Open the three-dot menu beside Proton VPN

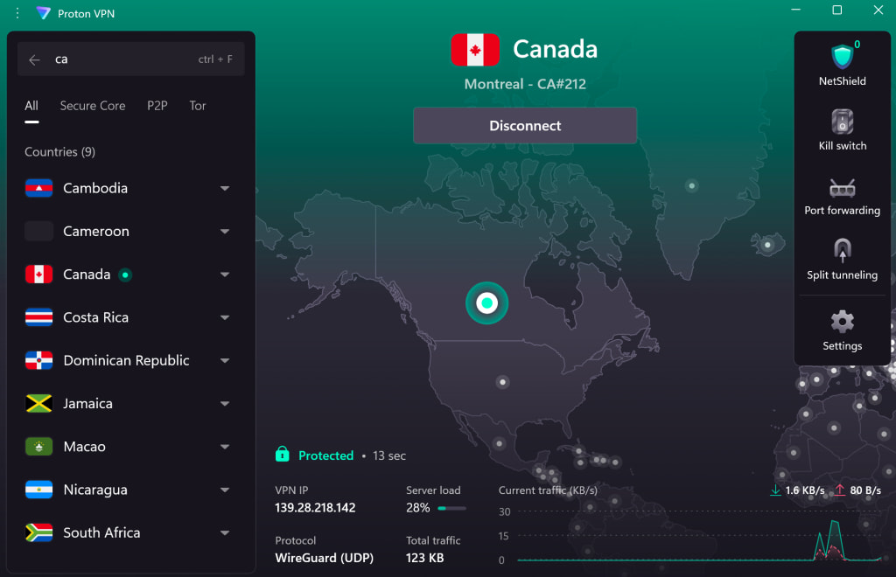[17, 13]
